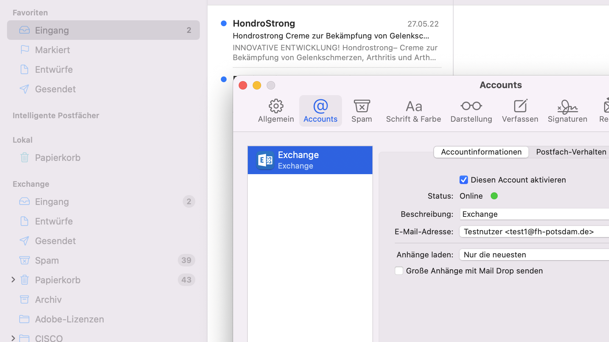
Task: Open the Signaturen settings pane
Action: pos(567,111)
